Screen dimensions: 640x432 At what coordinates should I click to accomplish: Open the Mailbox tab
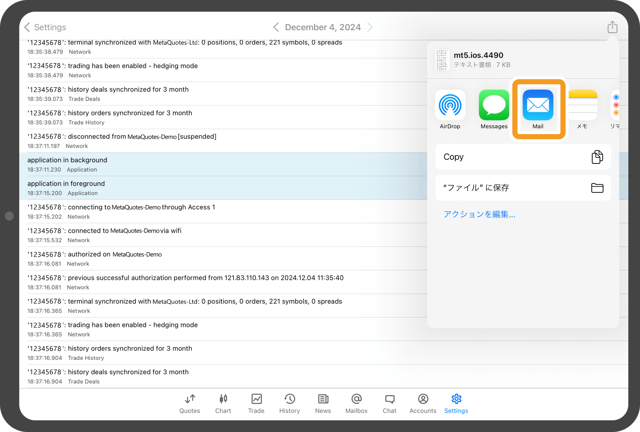click(x=356, y=403)
